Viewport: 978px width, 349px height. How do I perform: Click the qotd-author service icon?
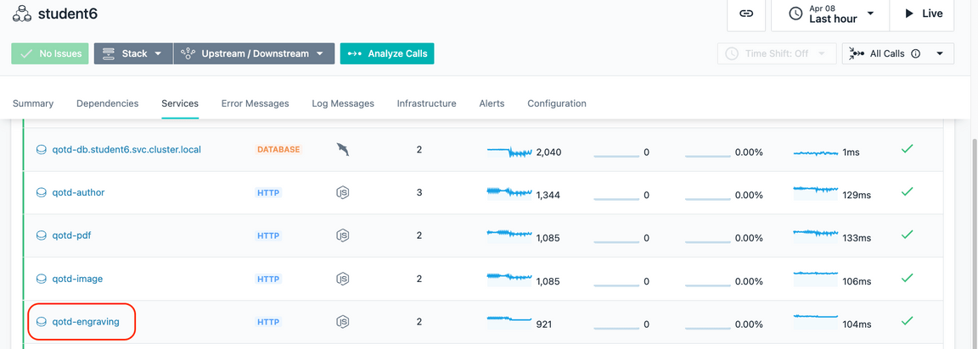click(x=42, y=193)
